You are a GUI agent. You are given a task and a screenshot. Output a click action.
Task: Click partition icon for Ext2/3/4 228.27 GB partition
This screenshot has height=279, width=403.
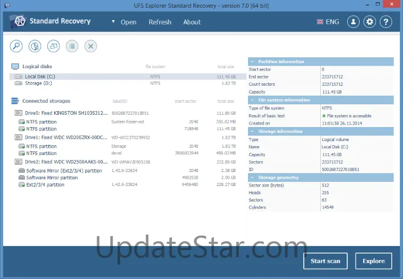coord(22,185)
